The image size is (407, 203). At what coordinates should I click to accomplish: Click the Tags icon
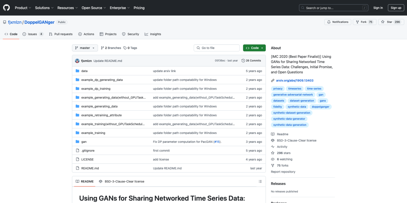click(x=125, y=48)
